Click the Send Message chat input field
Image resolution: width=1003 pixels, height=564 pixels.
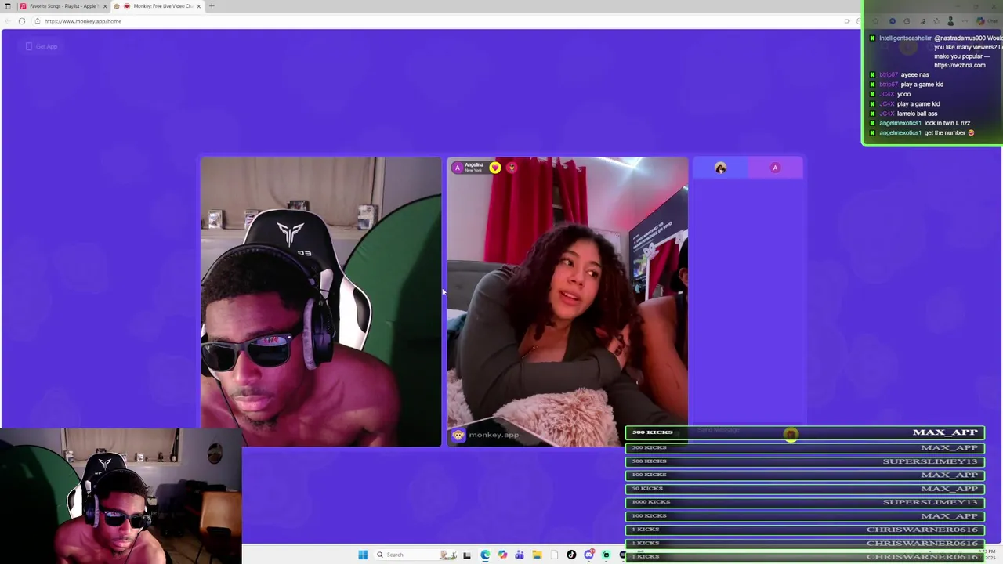[x=737, y=430]
